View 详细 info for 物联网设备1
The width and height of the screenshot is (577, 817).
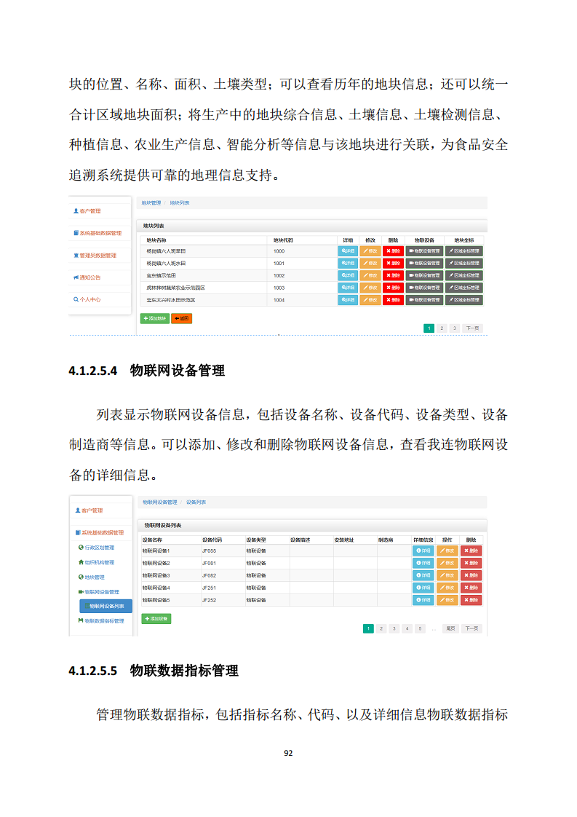[423, 550]
